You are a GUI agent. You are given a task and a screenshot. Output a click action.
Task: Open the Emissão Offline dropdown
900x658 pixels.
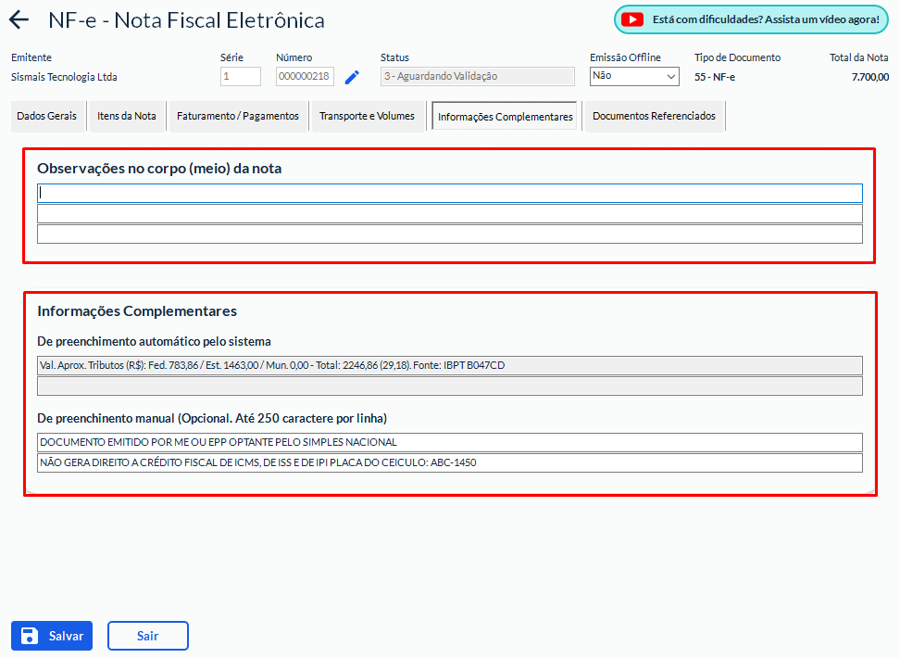pyautogui.click(x=634, y=77)
